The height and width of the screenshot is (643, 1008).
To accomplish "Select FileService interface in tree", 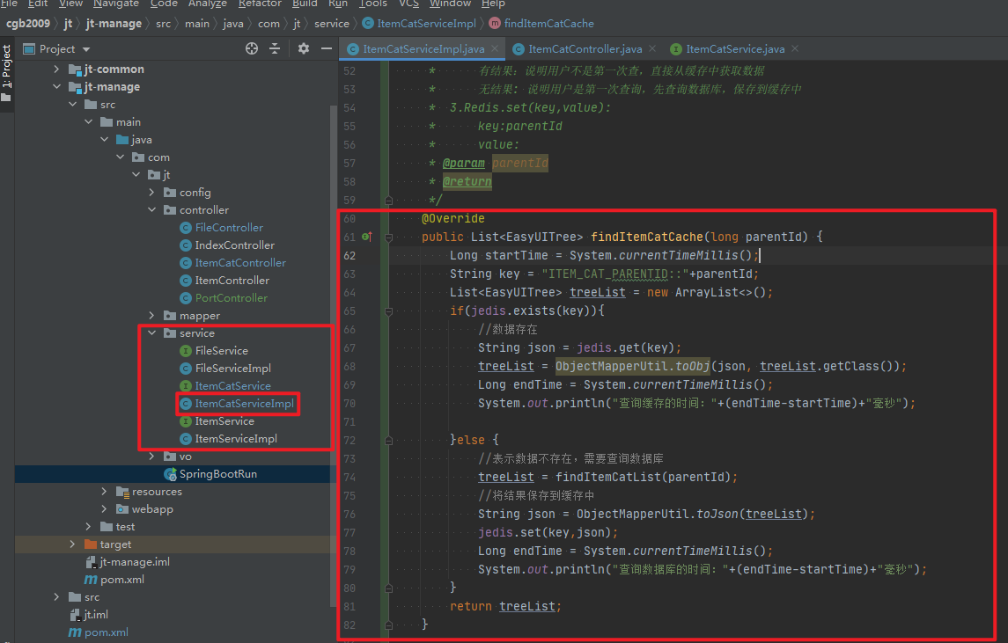I will pyautogui.click(x=221, y=351).
